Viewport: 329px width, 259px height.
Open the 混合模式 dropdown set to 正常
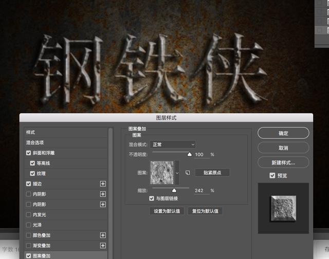coord(173,144)
